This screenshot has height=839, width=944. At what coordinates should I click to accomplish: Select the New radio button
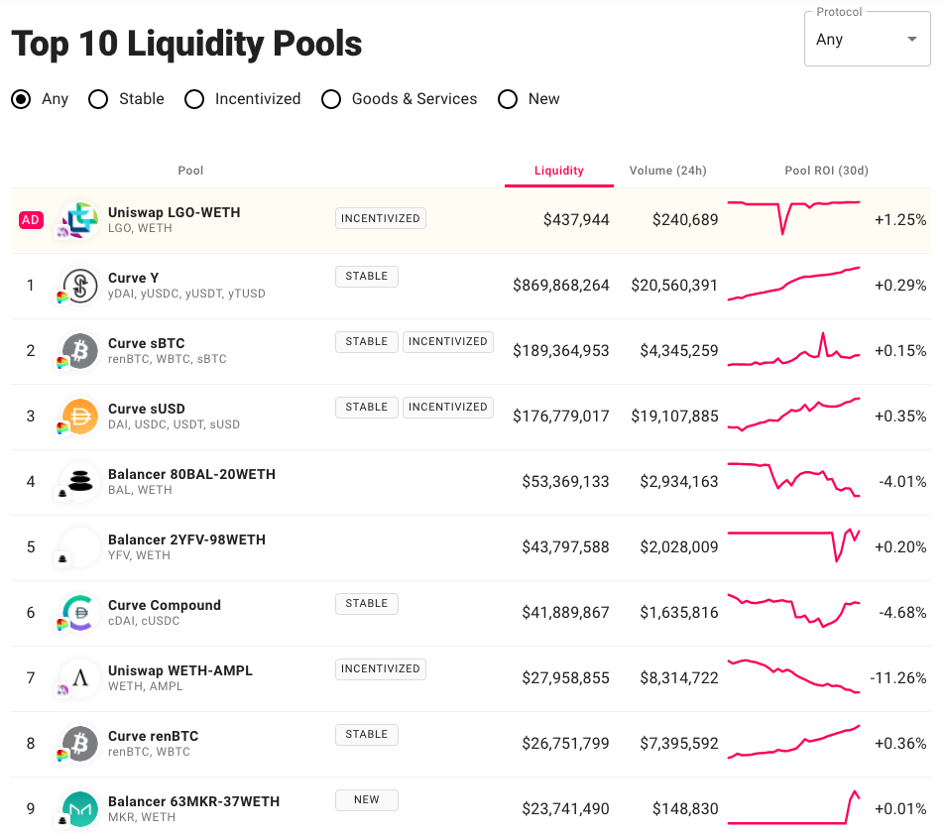click(508, 99)
